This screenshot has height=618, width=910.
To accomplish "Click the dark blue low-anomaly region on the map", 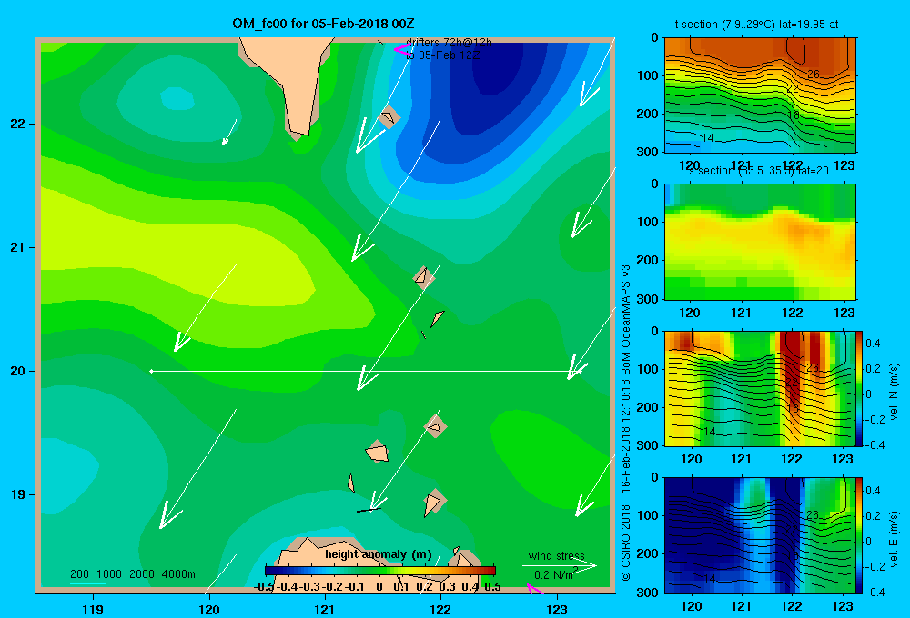I will 499,75.
